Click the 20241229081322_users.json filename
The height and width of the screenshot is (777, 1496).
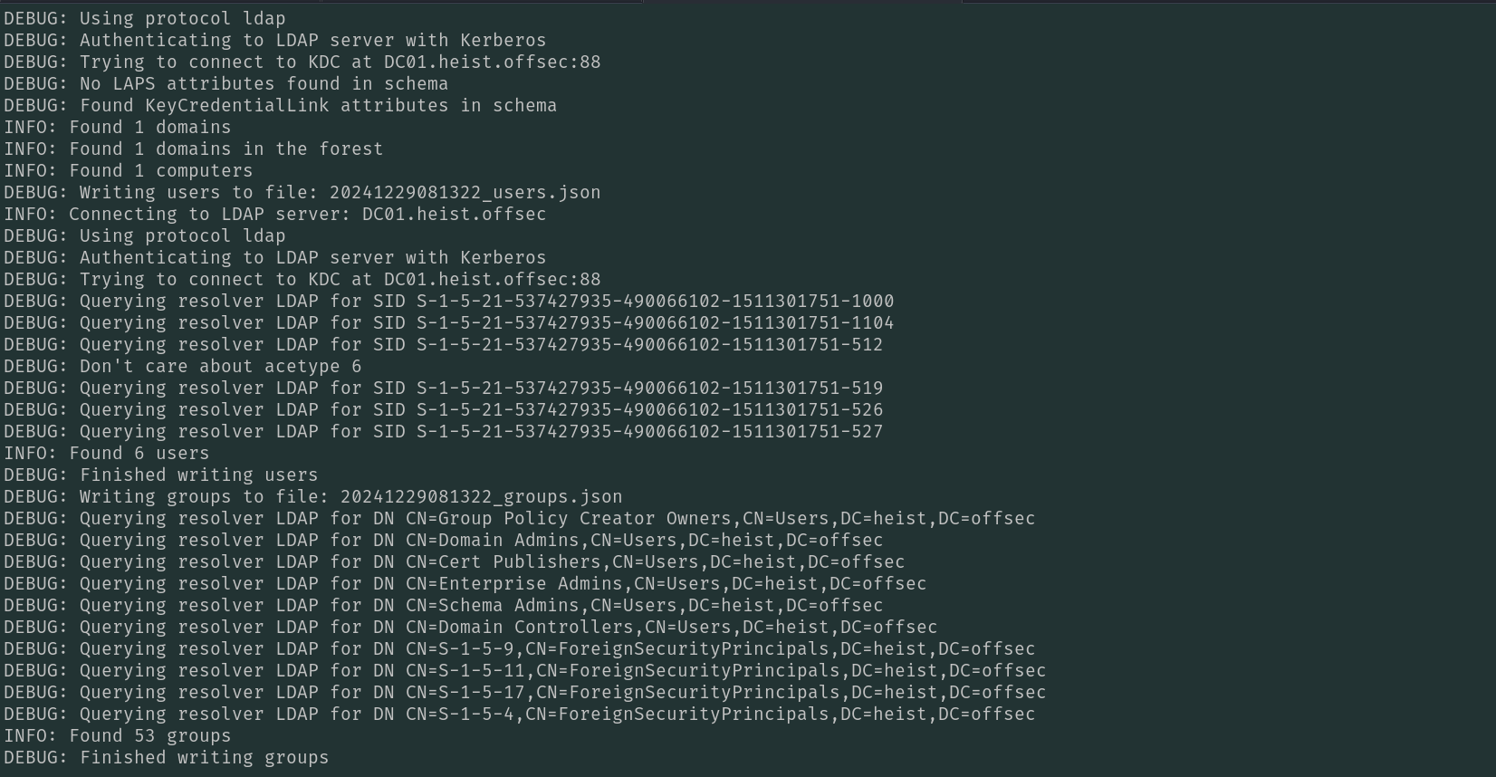coord(465,193)
